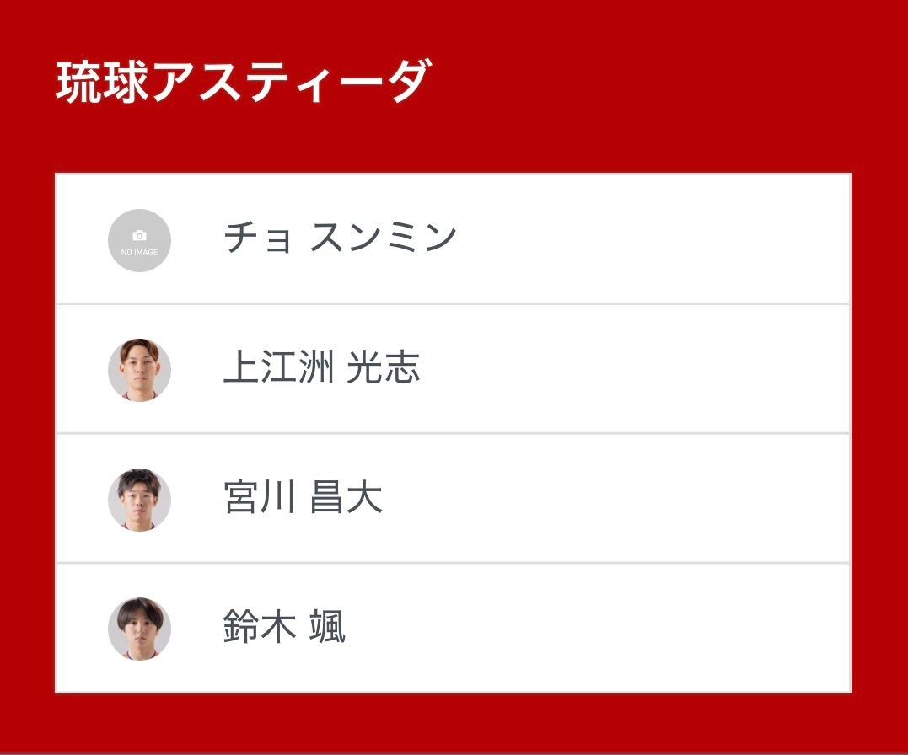Screen dimensions: 908x755
Task: Open the given name 光志
Action: click(x=383, y=369)
